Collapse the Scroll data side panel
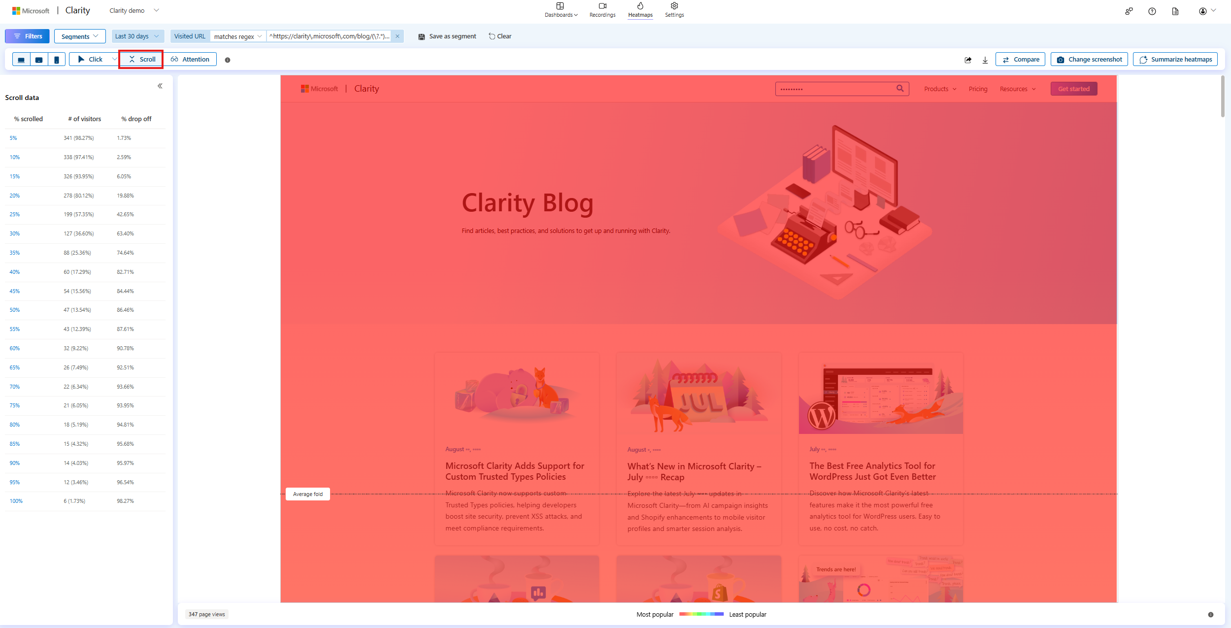The image size is (1231, 628). pos(160,86)
